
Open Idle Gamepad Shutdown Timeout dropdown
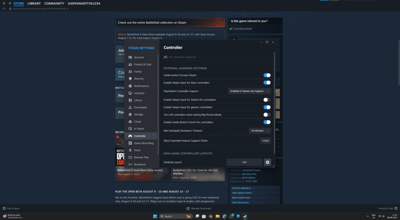[x=260, y=131]
